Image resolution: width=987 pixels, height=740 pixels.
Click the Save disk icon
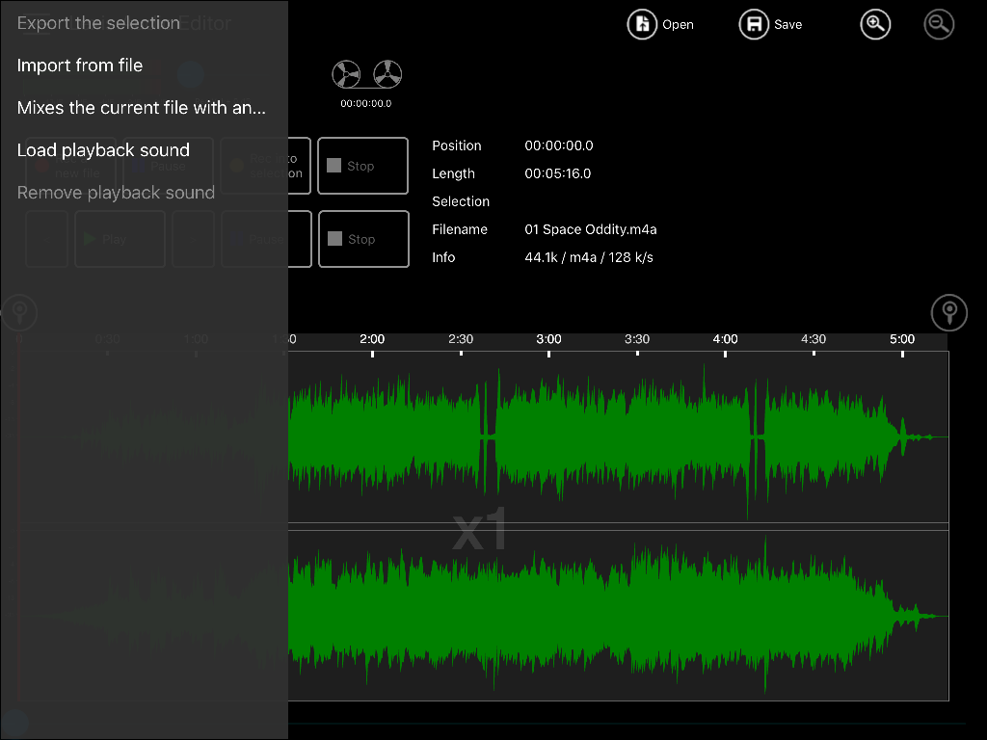(754, 24)
